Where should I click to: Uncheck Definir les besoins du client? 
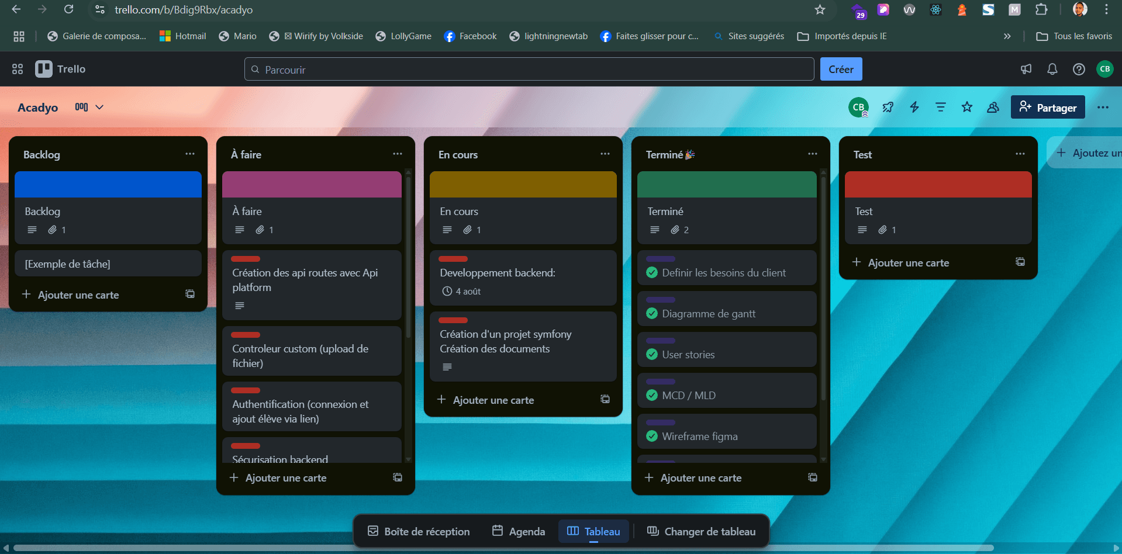click(x=652, y=272)
